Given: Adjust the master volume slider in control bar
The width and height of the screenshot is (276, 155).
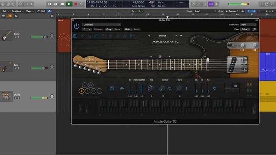Looking at the screenshot, I should 238,4.
